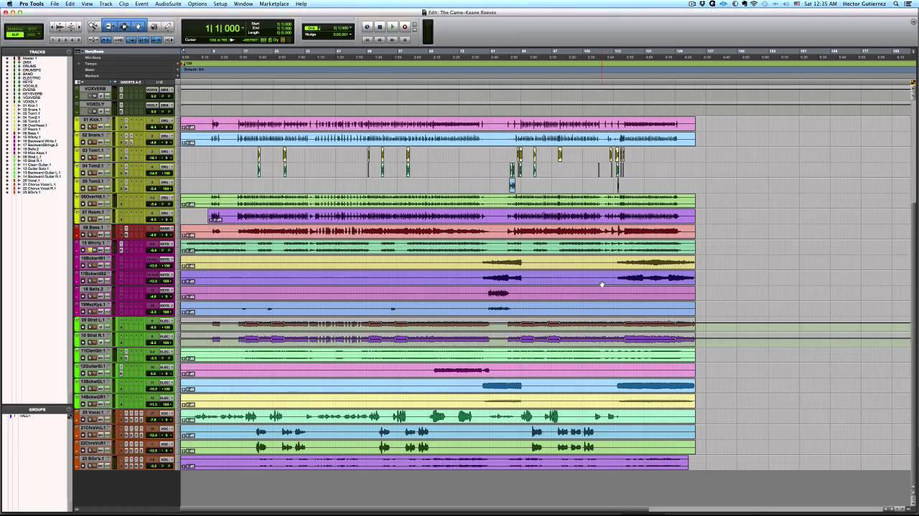Open the Tracks list pop-up menu
The width and height of the screenshot is (919, 516).
(x=67, y=52)
